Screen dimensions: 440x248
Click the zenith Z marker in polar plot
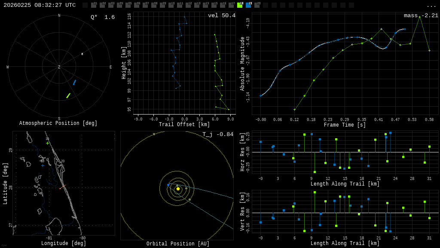(59, 67)
